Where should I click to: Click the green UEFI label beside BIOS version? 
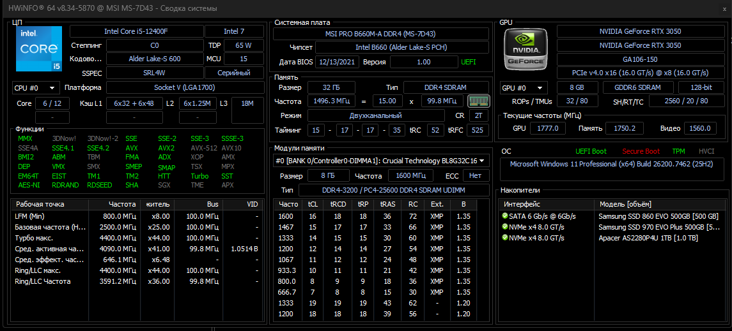pyautogui.click(x=468, y=62)
